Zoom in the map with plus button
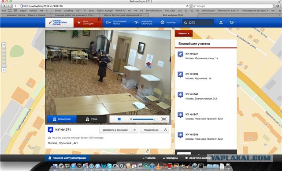 click(x=4, y=70)
